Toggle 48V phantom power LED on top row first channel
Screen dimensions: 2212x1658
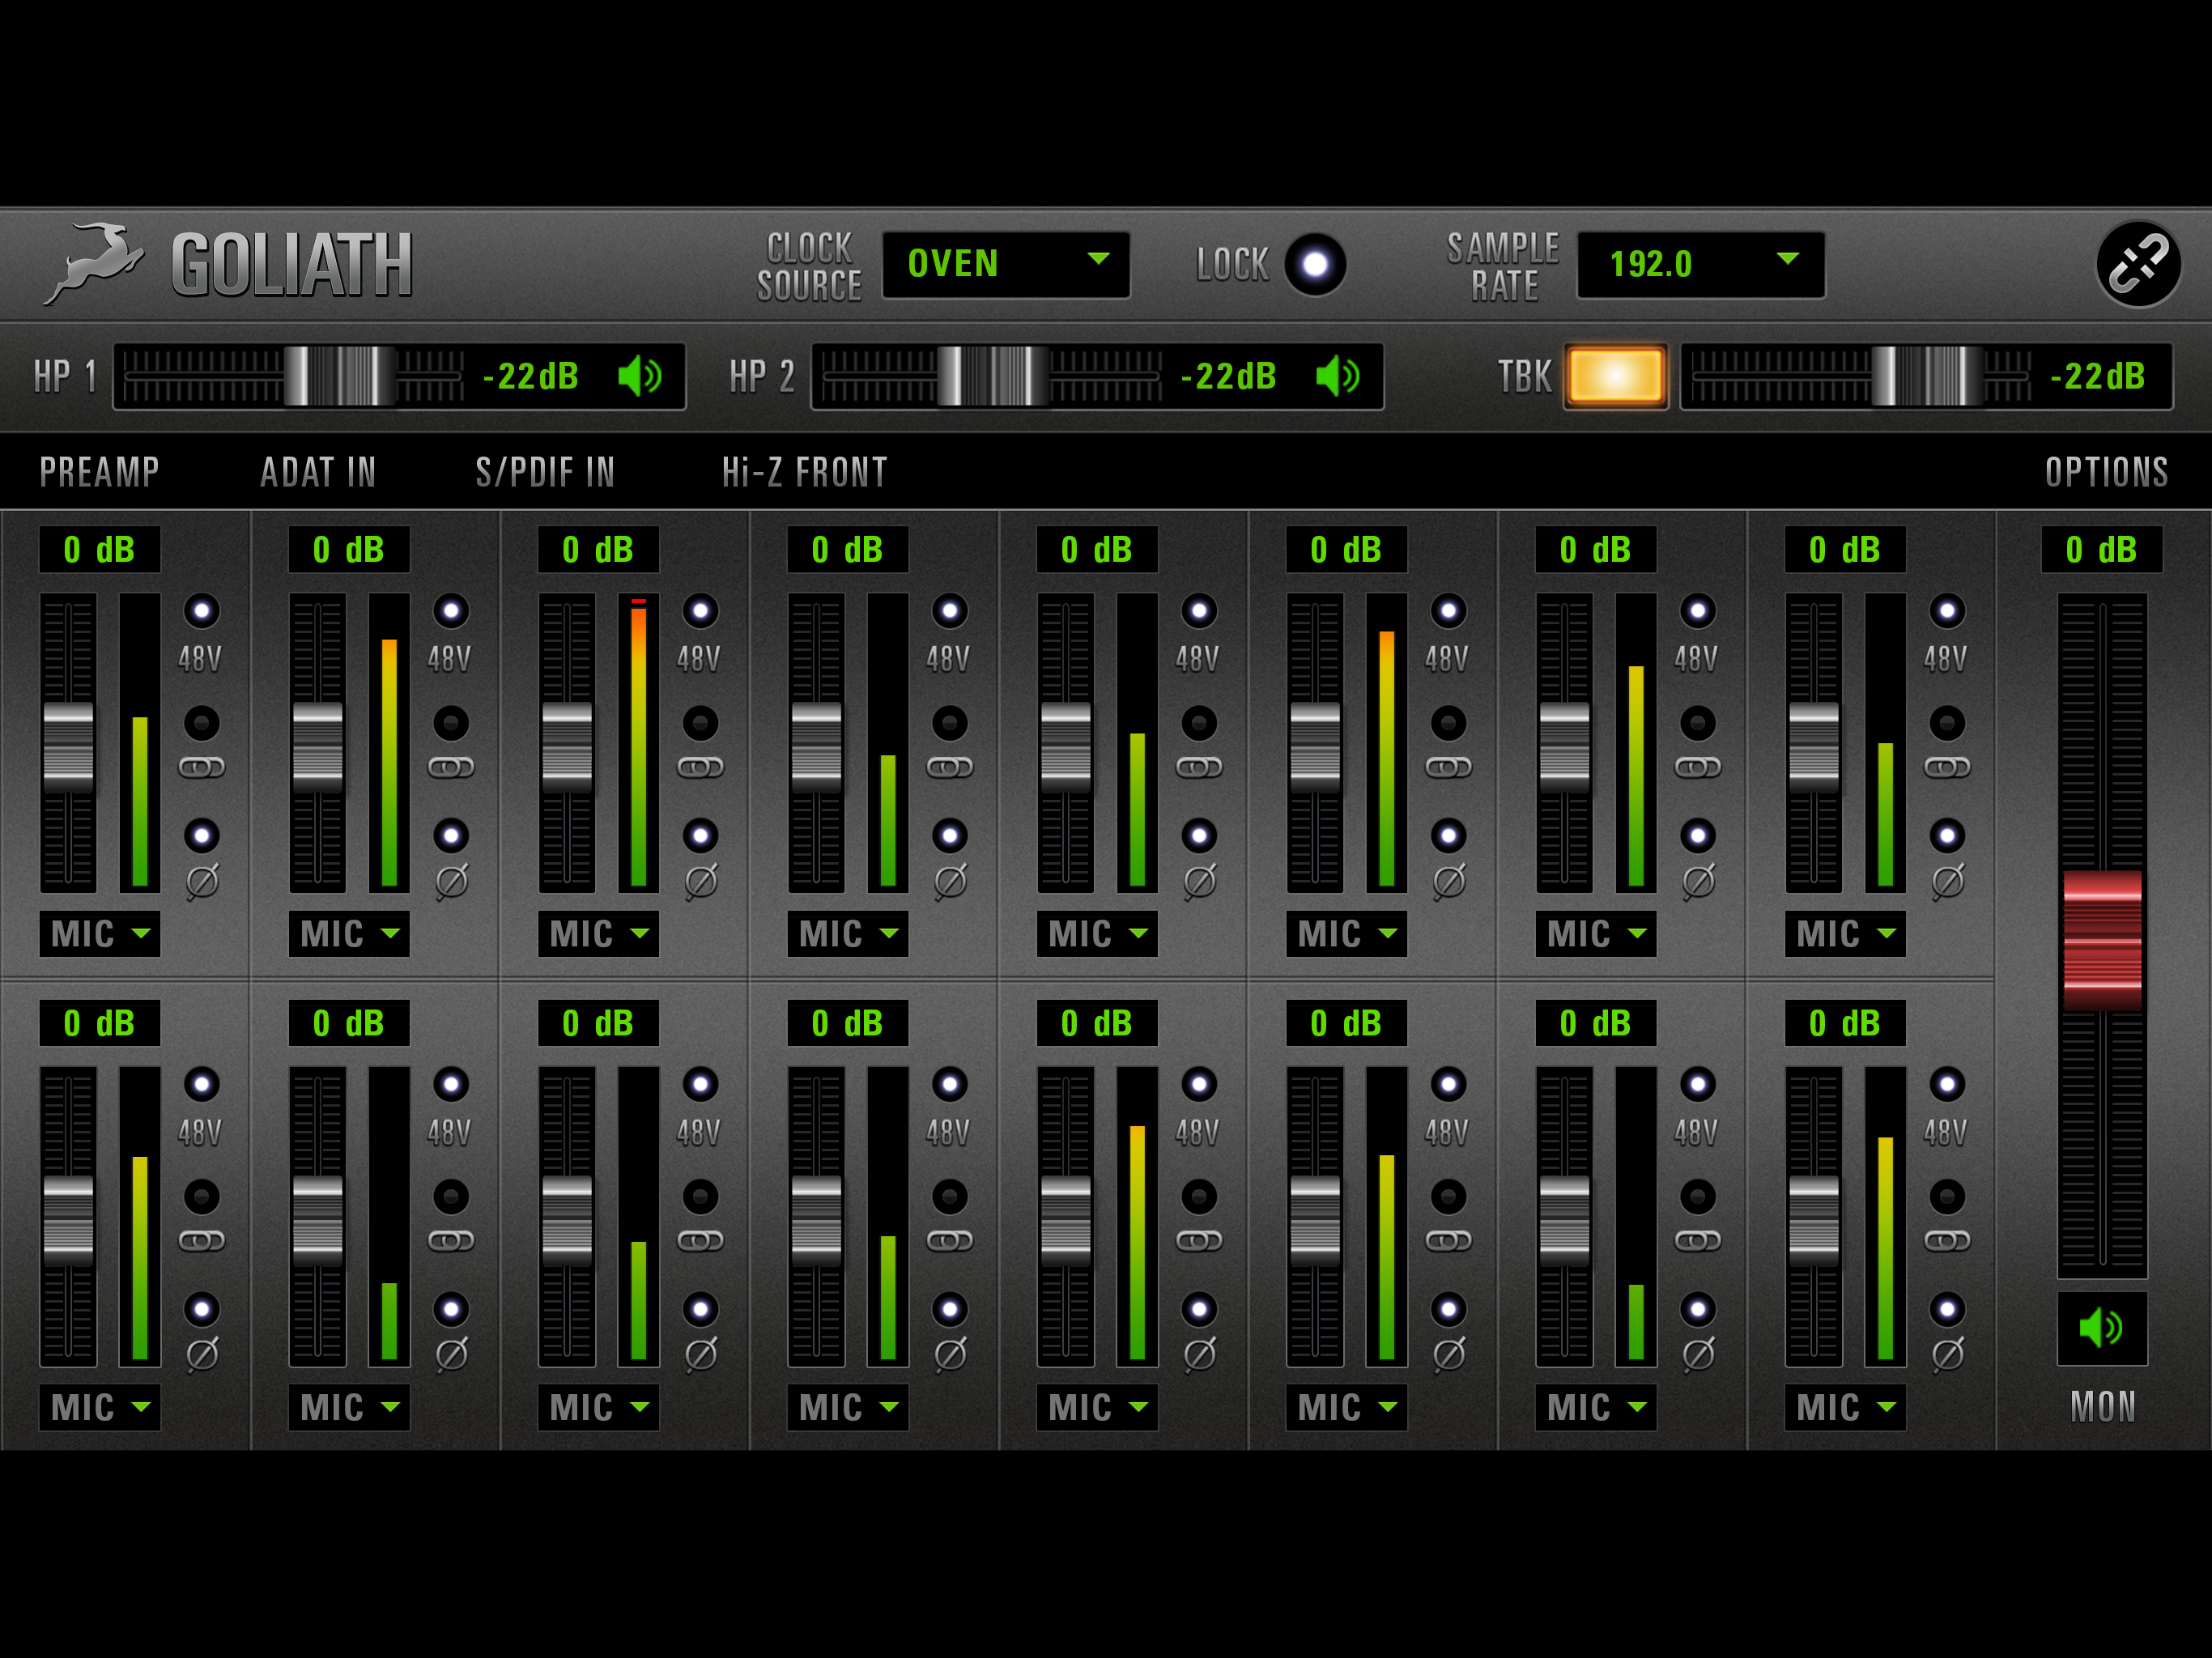click(x=202, y=611)
